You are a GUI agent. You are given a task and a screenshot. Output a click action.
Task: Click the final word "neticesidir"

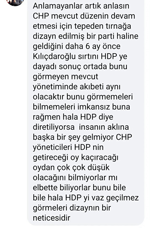tap(52, 218)
